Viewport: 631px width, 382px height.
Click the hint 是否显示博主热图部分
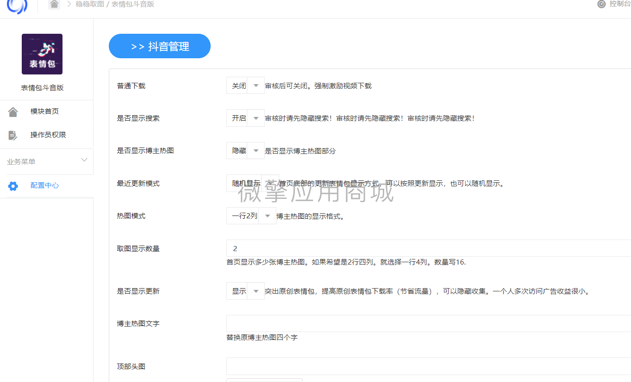point(300,151)
